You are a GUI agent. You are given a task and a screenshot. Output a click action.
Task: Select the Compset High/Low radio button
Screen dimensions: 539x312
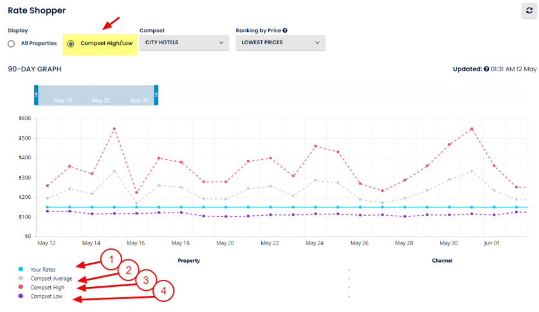coord(70,44)
